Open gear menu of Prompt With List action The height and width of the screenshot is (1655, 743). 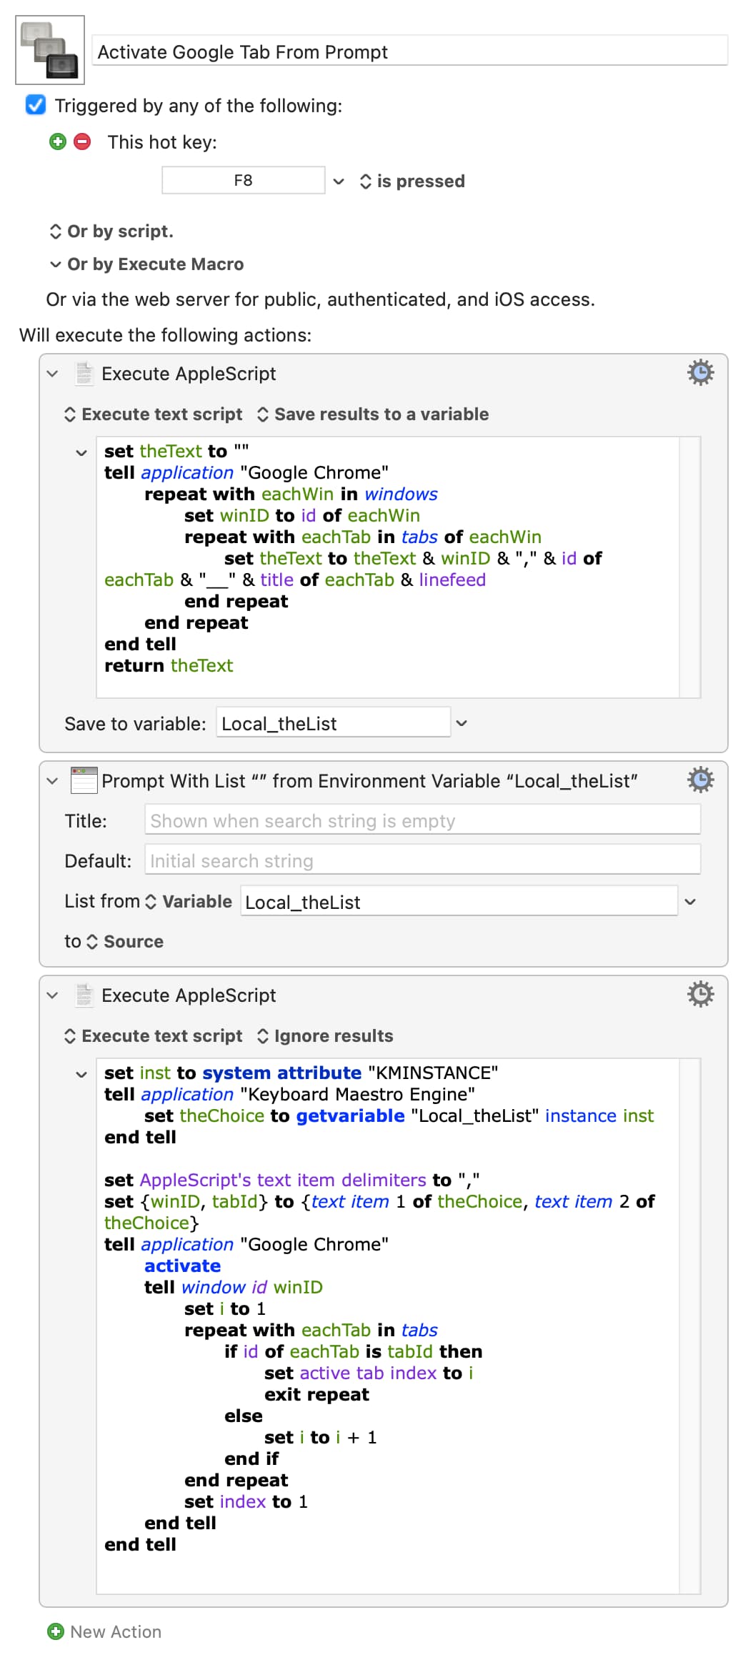click(x=699, y=780)
